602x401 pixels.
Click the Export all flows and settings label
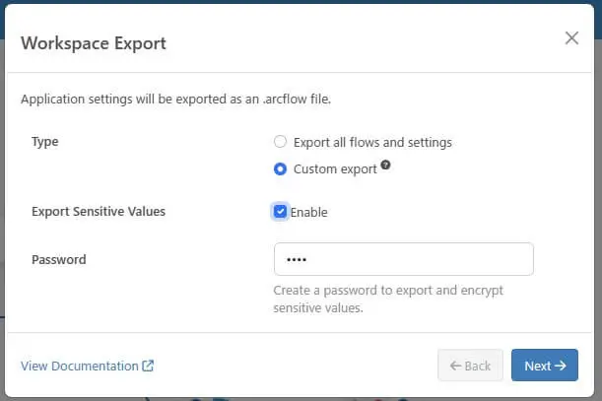pos(372,142)
